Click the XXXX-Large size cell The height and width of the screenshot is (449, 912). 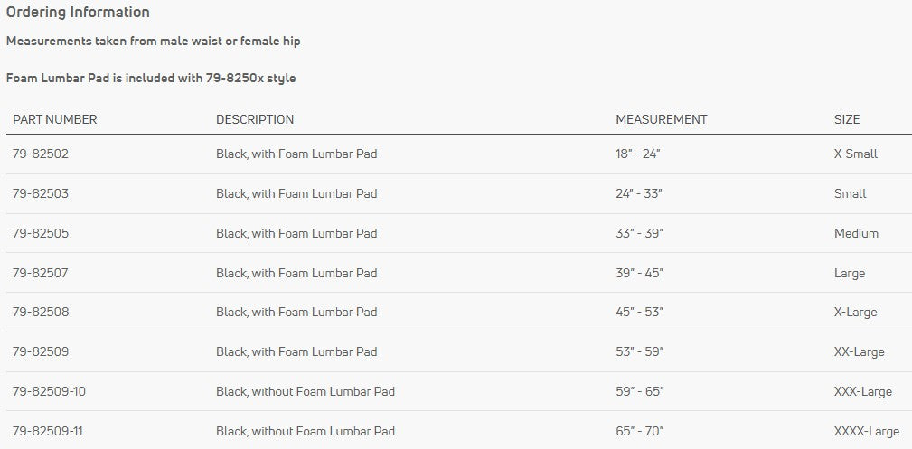(x=867, y=432)
